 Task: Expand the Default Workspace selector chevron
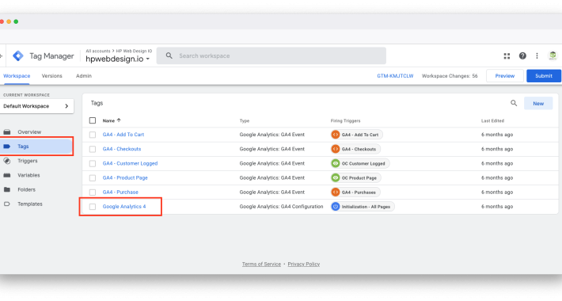coord(66,106)
